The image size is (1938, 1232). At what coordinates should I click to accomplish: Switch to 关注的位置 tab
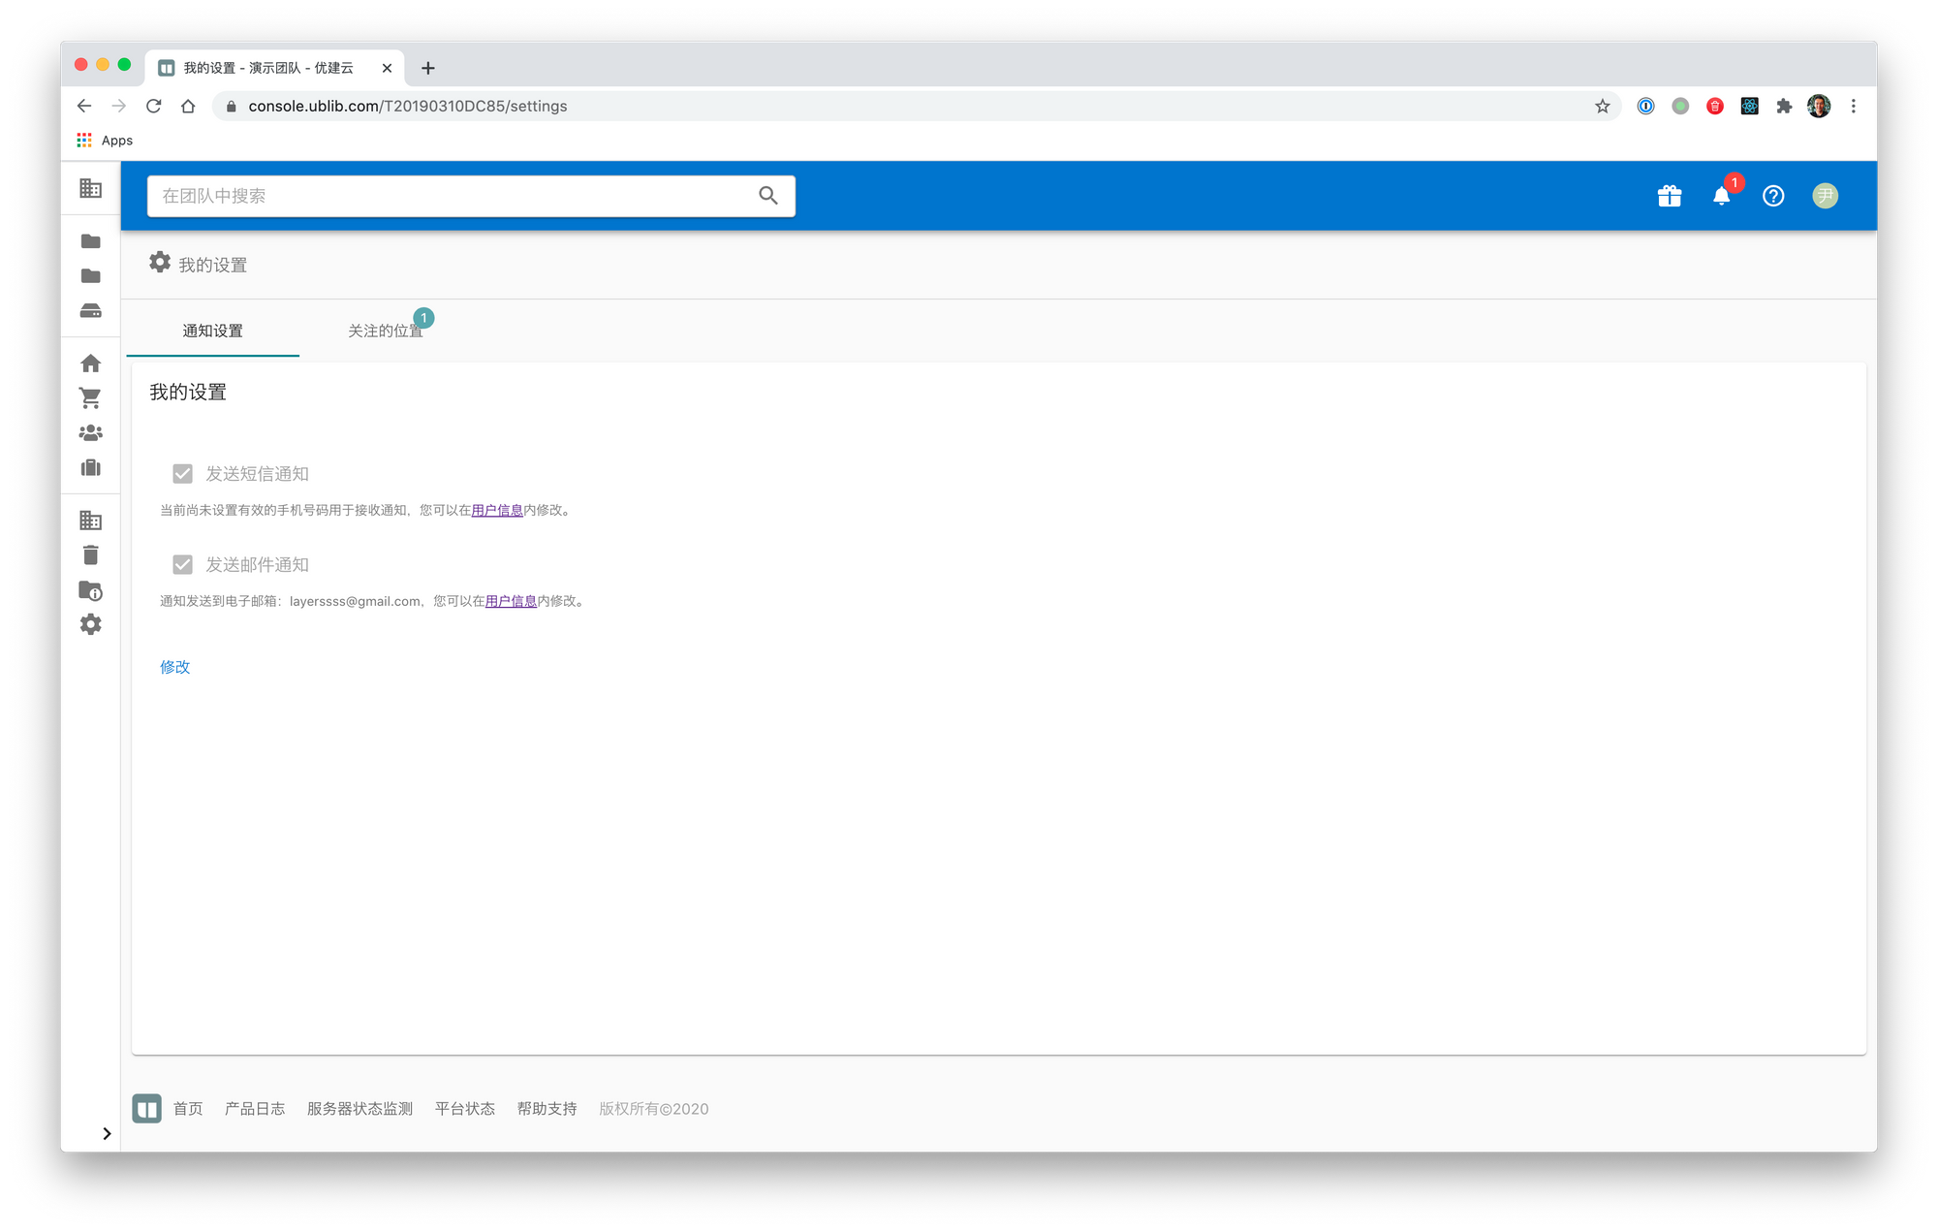tap(385, 332)
